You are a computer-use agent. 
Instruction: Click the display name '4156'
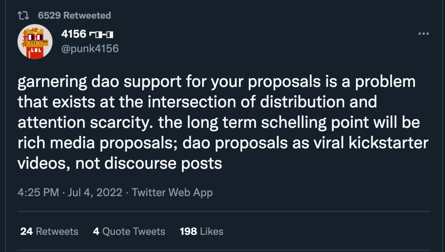[x=73, y=35]
